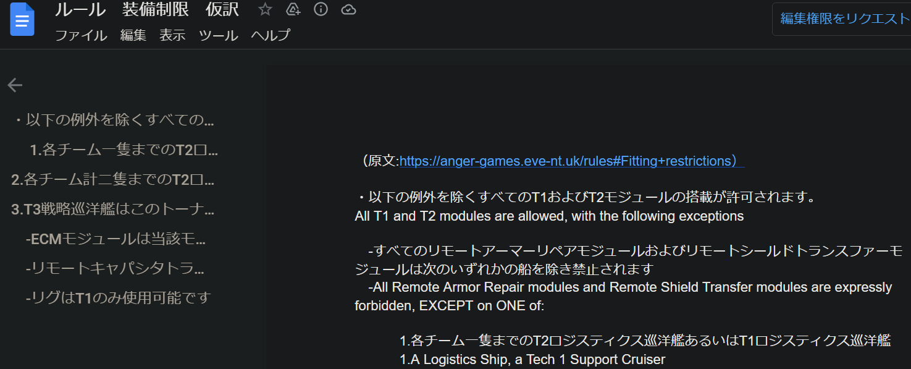Open the anger-games.eve-nt.uk rules link
Image resolution: width=911 pixels, height=369 pixels.
565,161
